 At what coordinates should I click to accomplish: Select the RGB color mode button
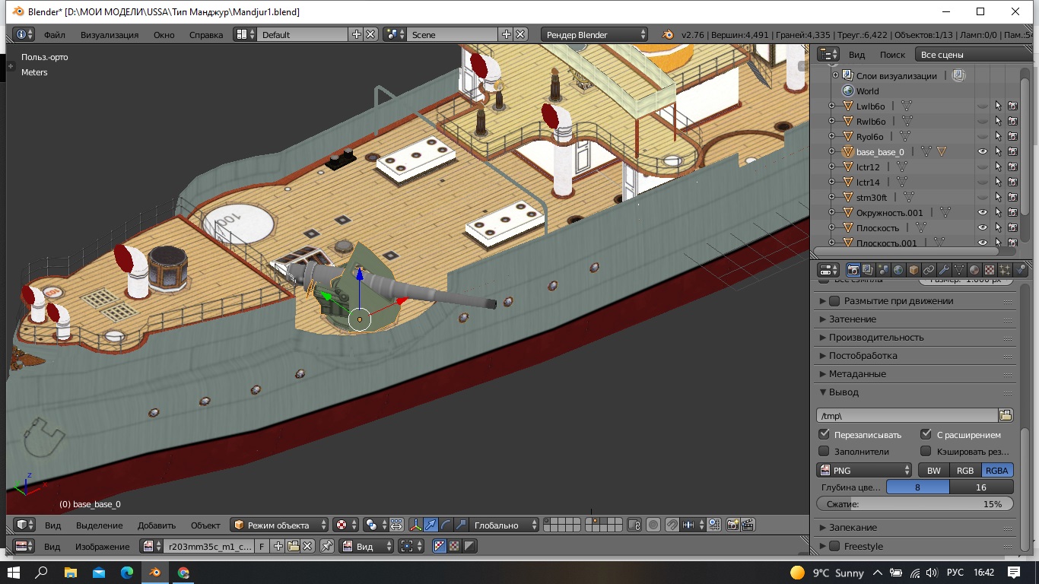(965, 470)
